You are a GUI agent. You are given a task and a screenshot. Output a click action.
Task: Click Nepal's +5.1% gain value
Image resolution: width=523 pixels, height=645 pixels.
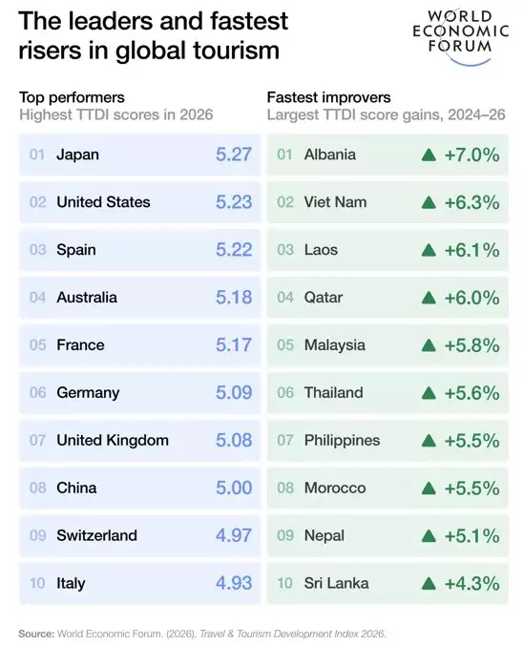472,536
